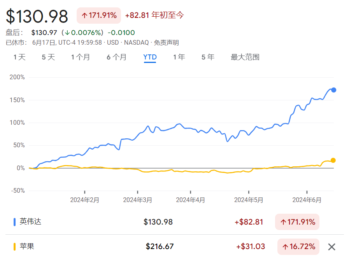Open the 苹果 stock row name
Screen dimensions: 356x258
click(x=27, y=246)
